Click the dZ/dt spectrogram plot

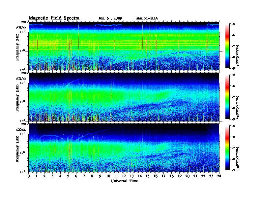[x=124, y=148]
